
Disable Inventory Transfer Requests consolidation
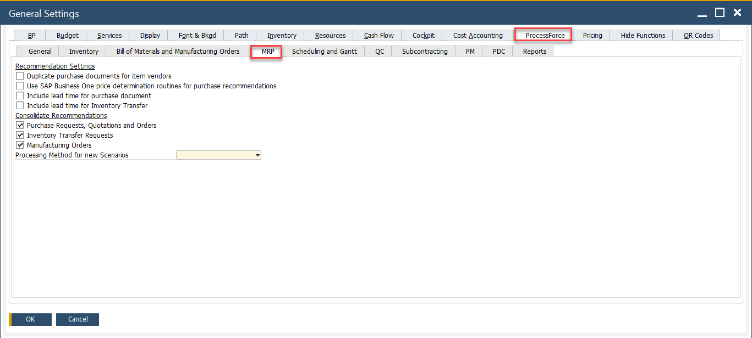point(19,135)
